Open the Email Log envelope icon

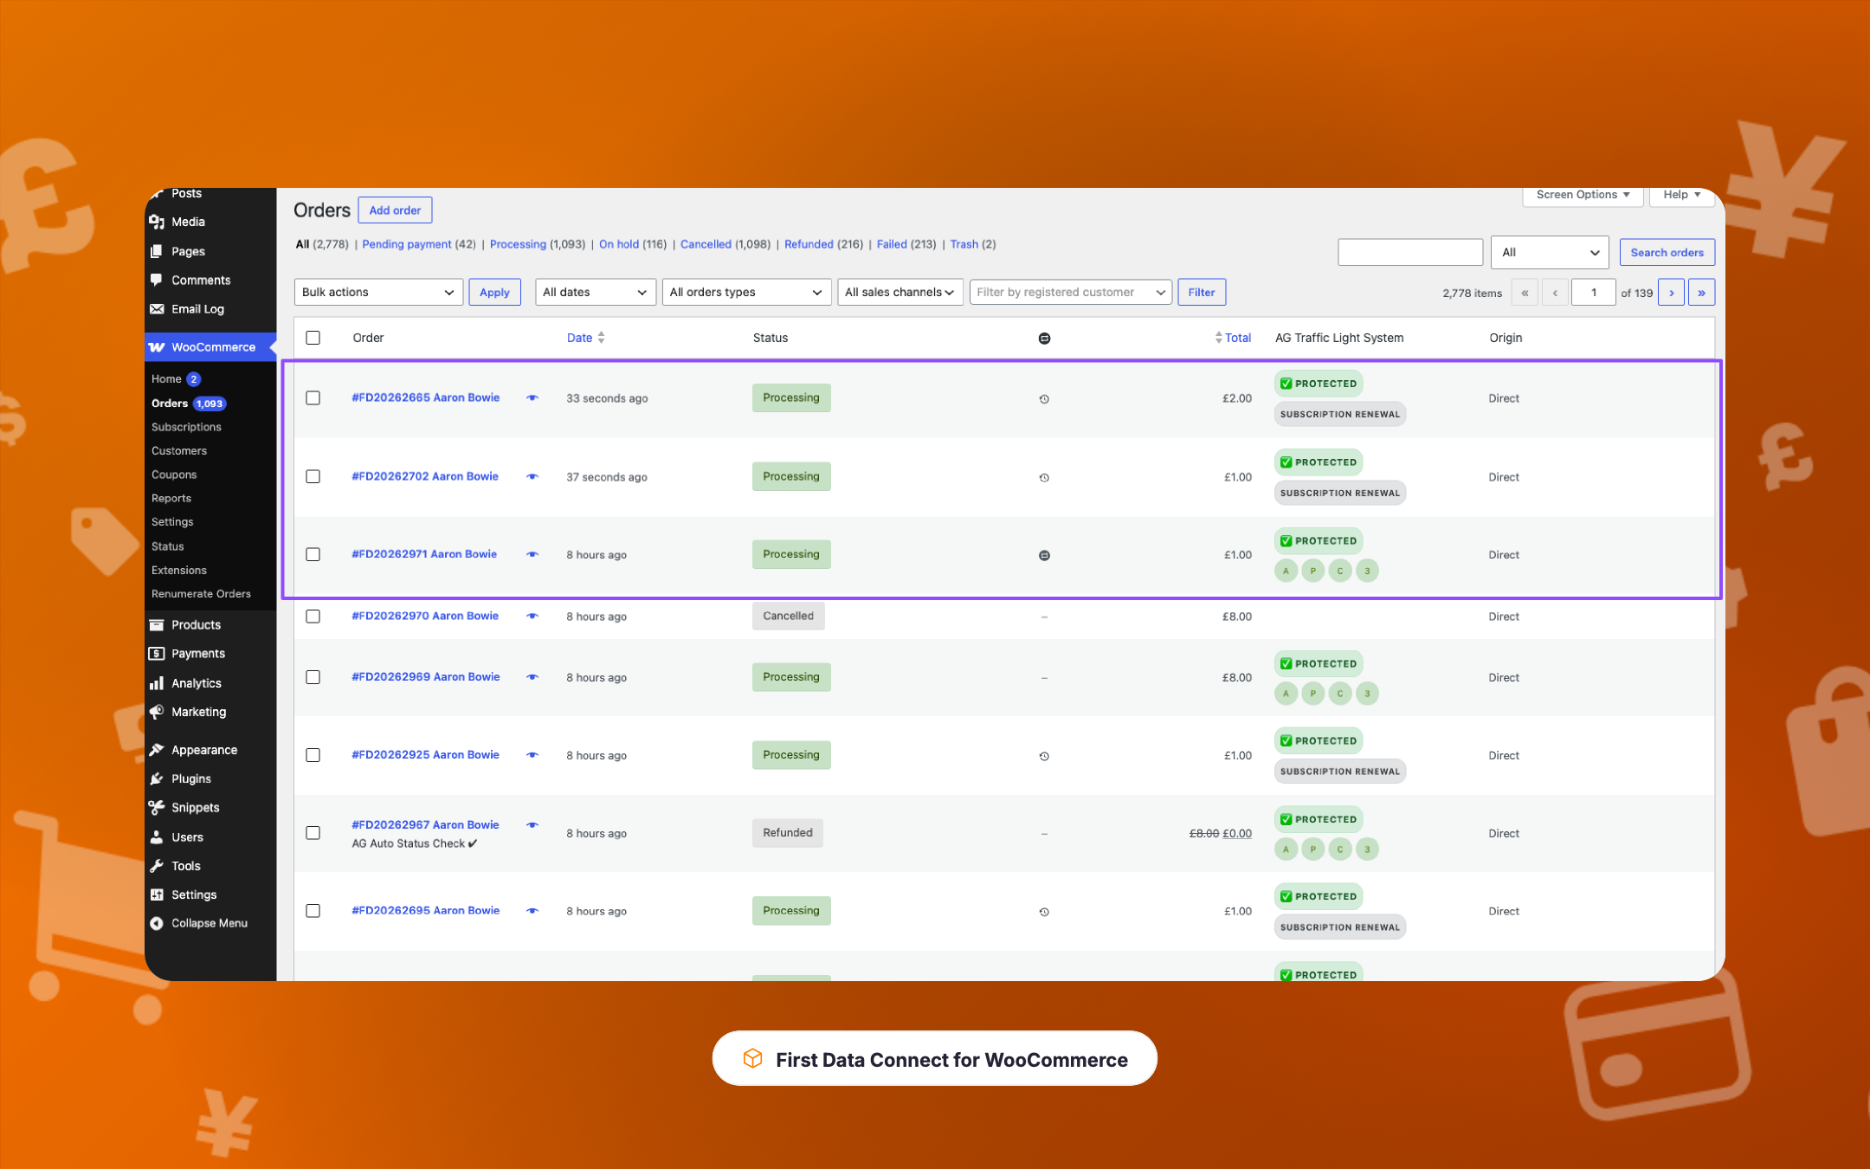[157, 309]
